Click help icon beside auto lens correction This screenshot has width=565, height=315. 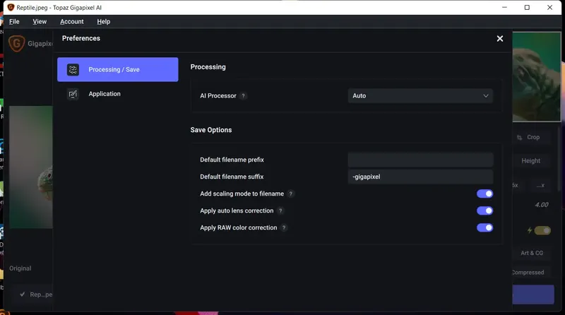click(x=280, y=210)
